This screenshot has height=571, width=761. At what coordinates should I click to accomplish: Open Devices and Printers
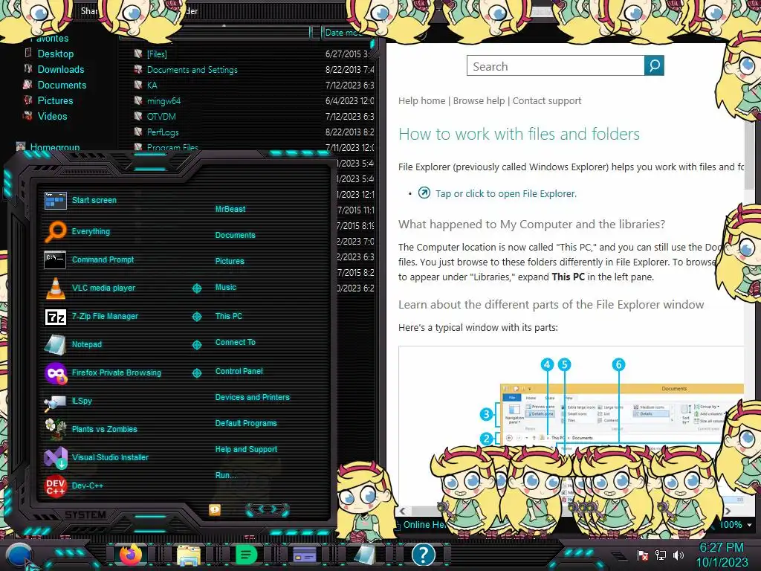click(x=253, y=397)
